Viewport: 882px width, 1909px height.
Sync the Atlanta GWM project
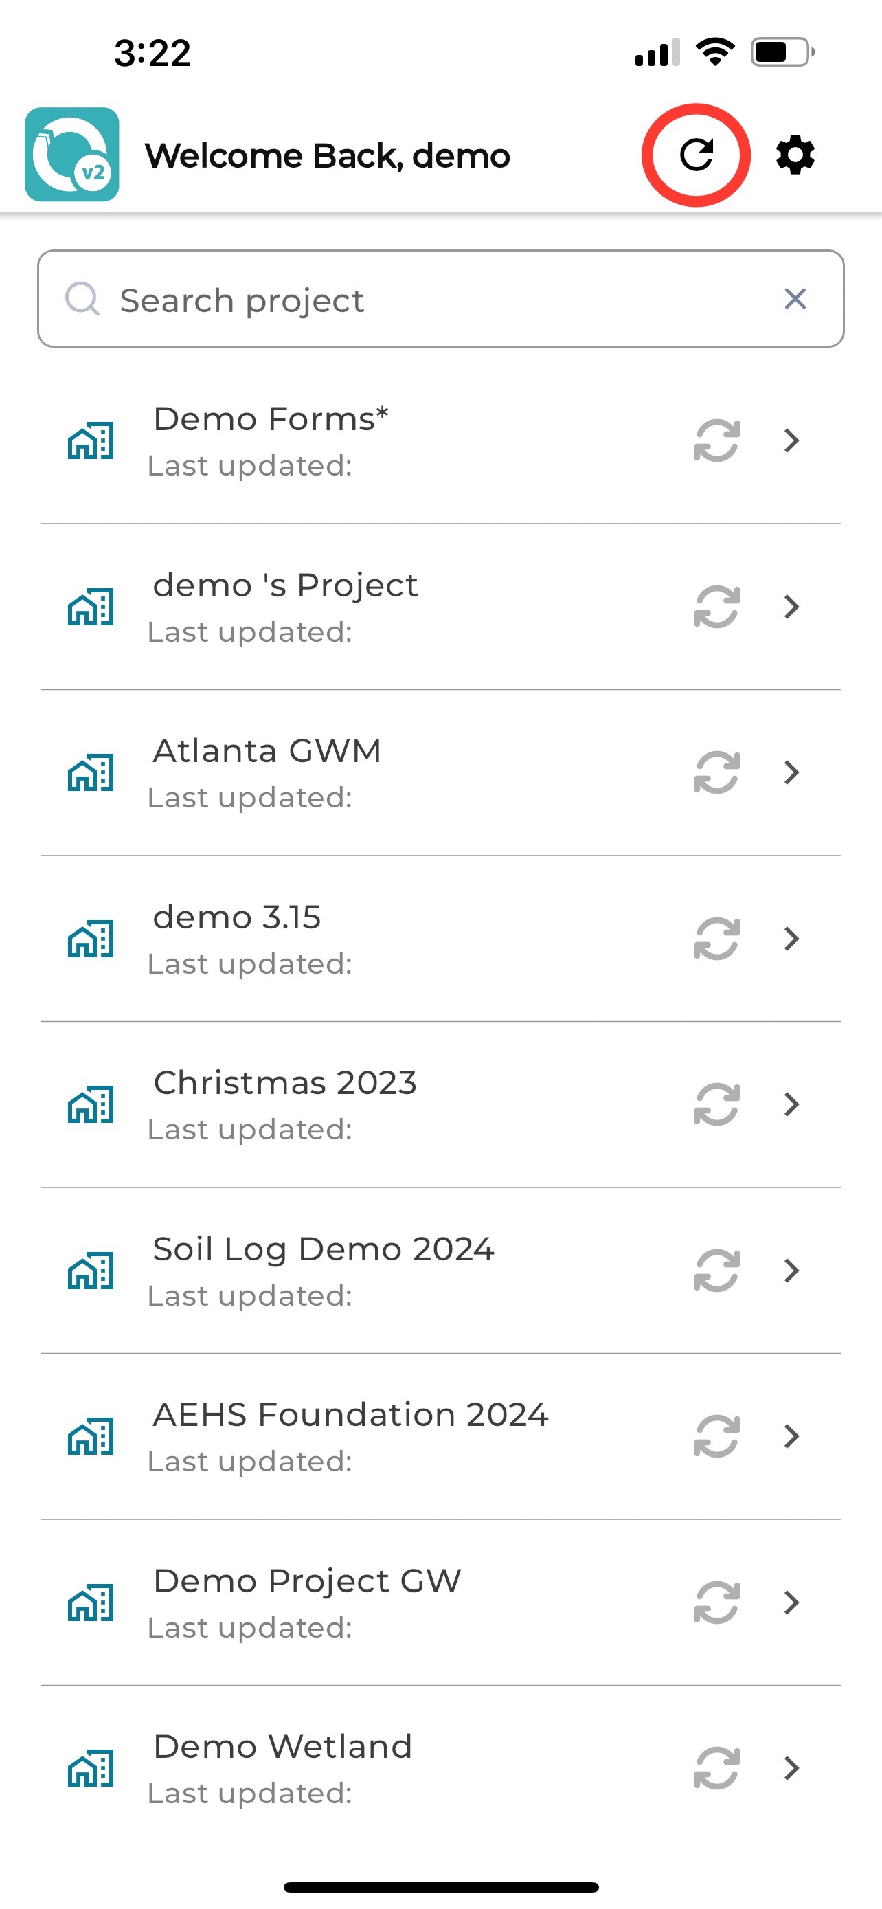pos(717,772)
